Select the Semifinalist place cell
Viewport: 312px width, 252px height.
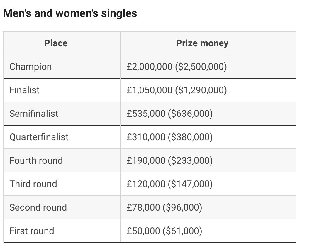34,114
